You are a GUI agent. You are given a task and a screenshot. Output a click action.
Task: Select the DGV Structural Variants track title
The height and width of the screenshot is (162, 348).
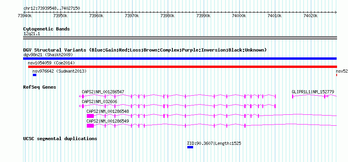point(145,50)
